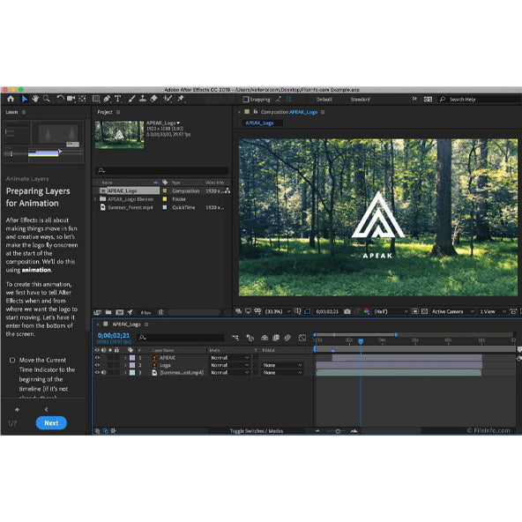Expand the APEAK_Logo Elements folder

click(x=95, y=199)
